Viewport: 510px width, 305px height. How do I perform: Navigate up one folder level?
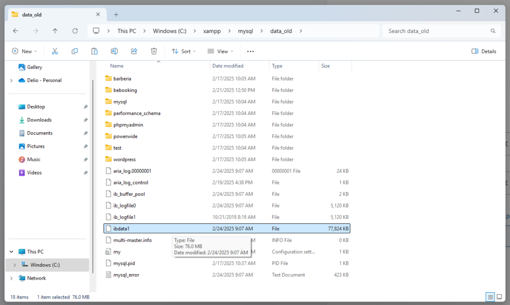[x=55, y=31]
